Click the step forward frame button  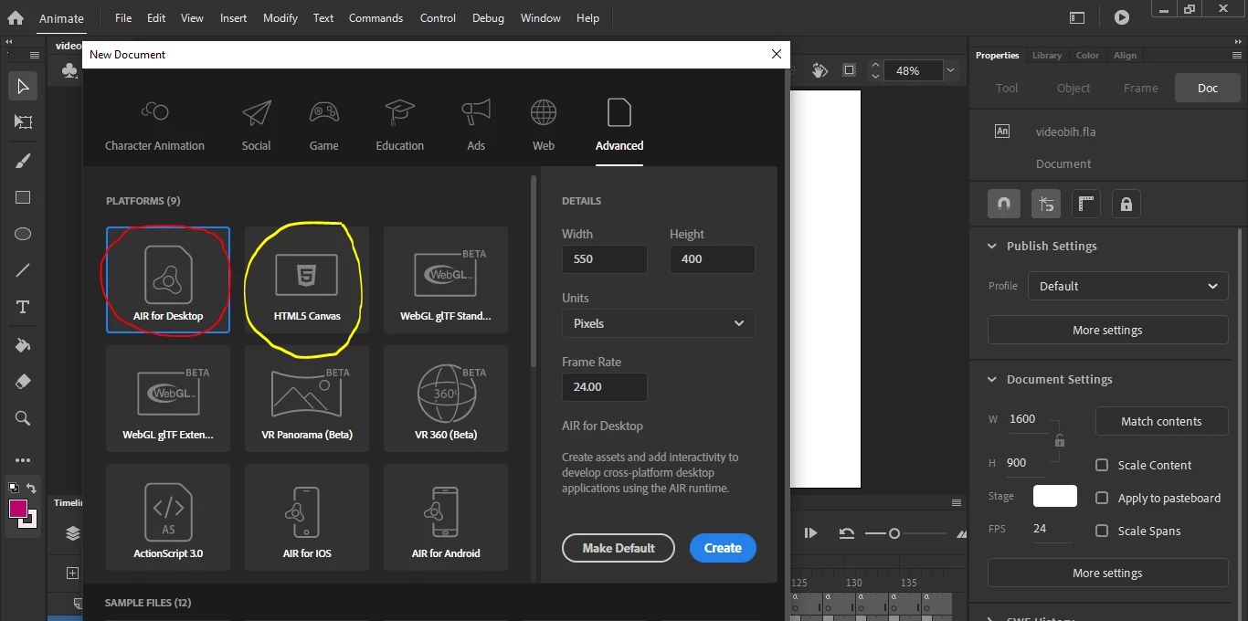[x=809, y=533]
